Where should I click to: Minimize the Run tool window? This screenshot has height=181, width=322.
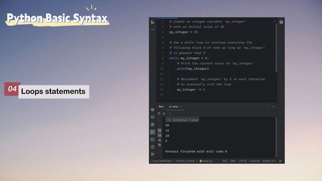[x=273, y=107]
